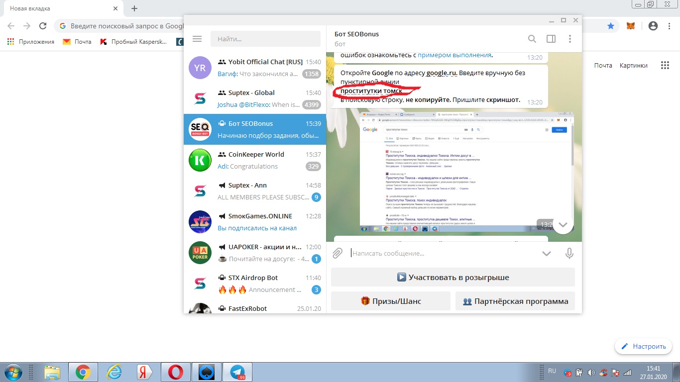Click green K avatar of CoinKeeper World
Image resolution: width=680 pixels, height=382 pixels.
[200, 161]
